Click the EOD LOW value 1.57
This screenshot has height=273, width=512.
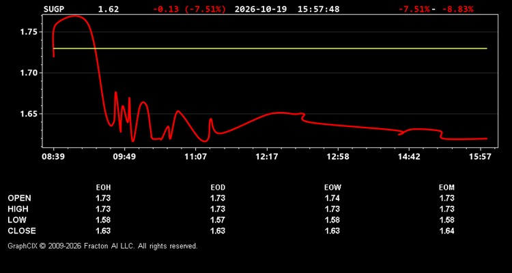pos(218,220)
